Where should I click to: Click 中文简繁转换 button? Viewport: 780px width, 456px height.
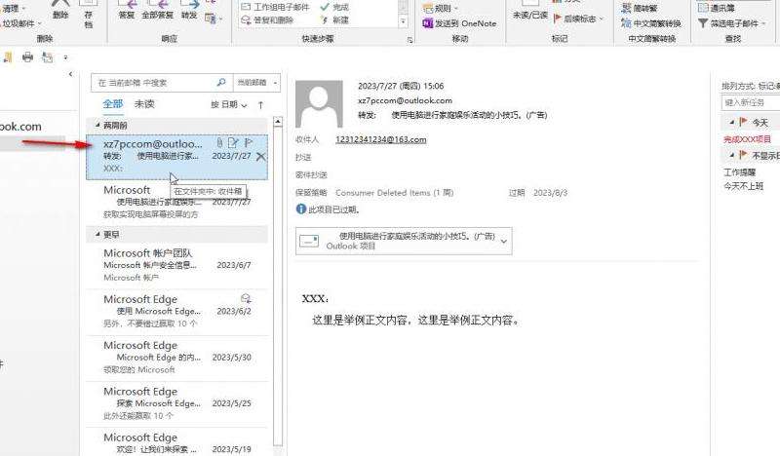tap(651, 23)
